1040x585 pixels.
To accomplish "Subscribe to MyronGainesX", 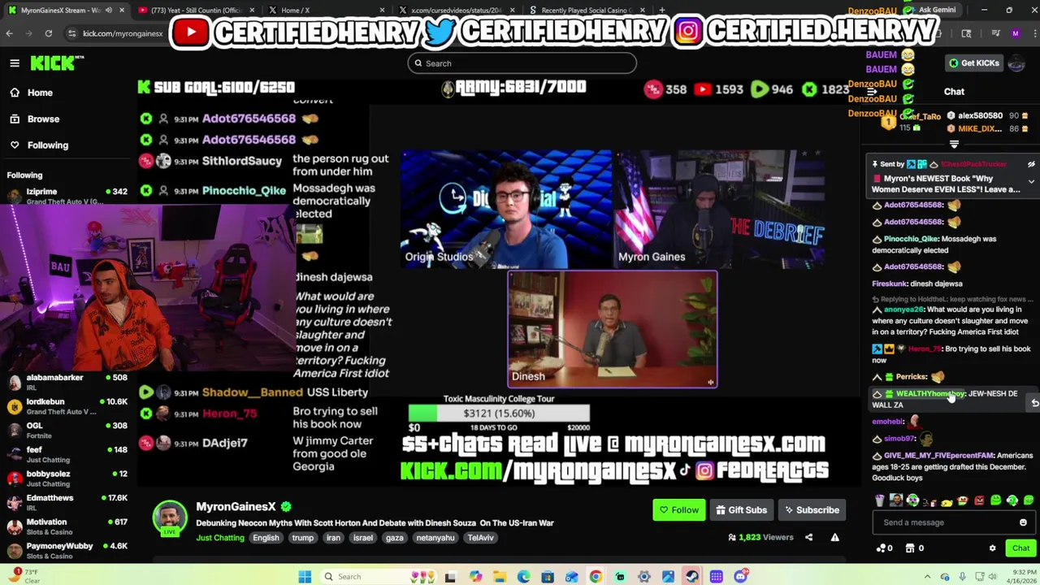I will click(811, 510).
